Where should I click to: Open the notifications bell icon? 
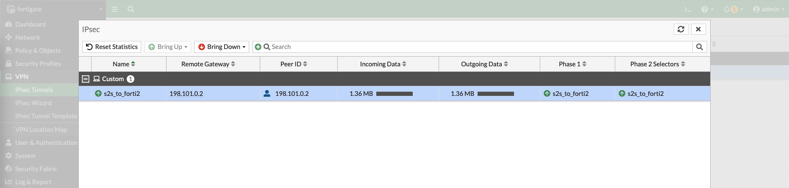click(x=727, y=9)
